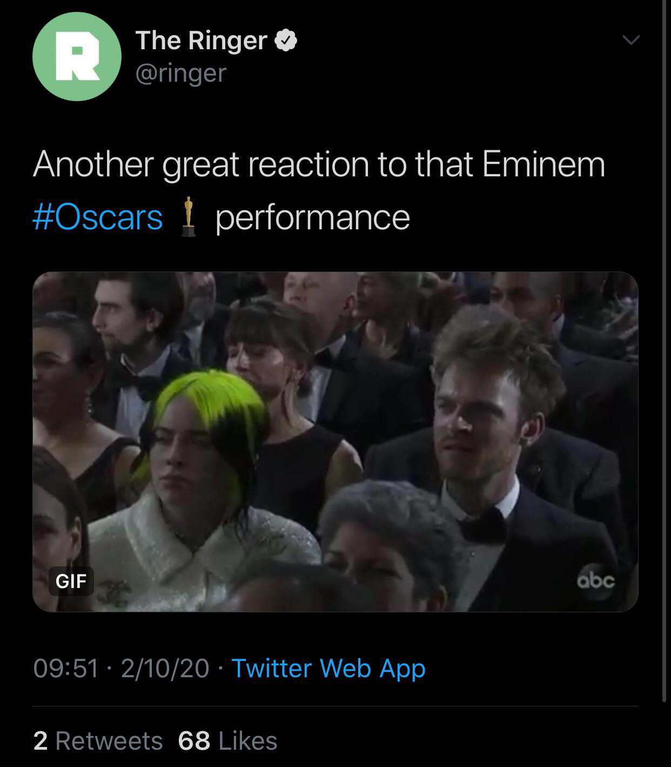Open the @ringer handle
The image size is (671, 767).
tap(181, 73)
